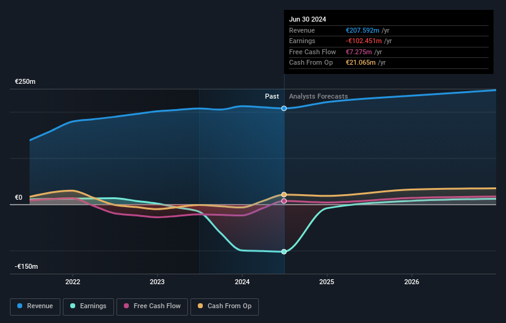This screenshot has width=506, height=323.
Task: Select the Cash From Op orange data point
Action: (x=284, y=195)
